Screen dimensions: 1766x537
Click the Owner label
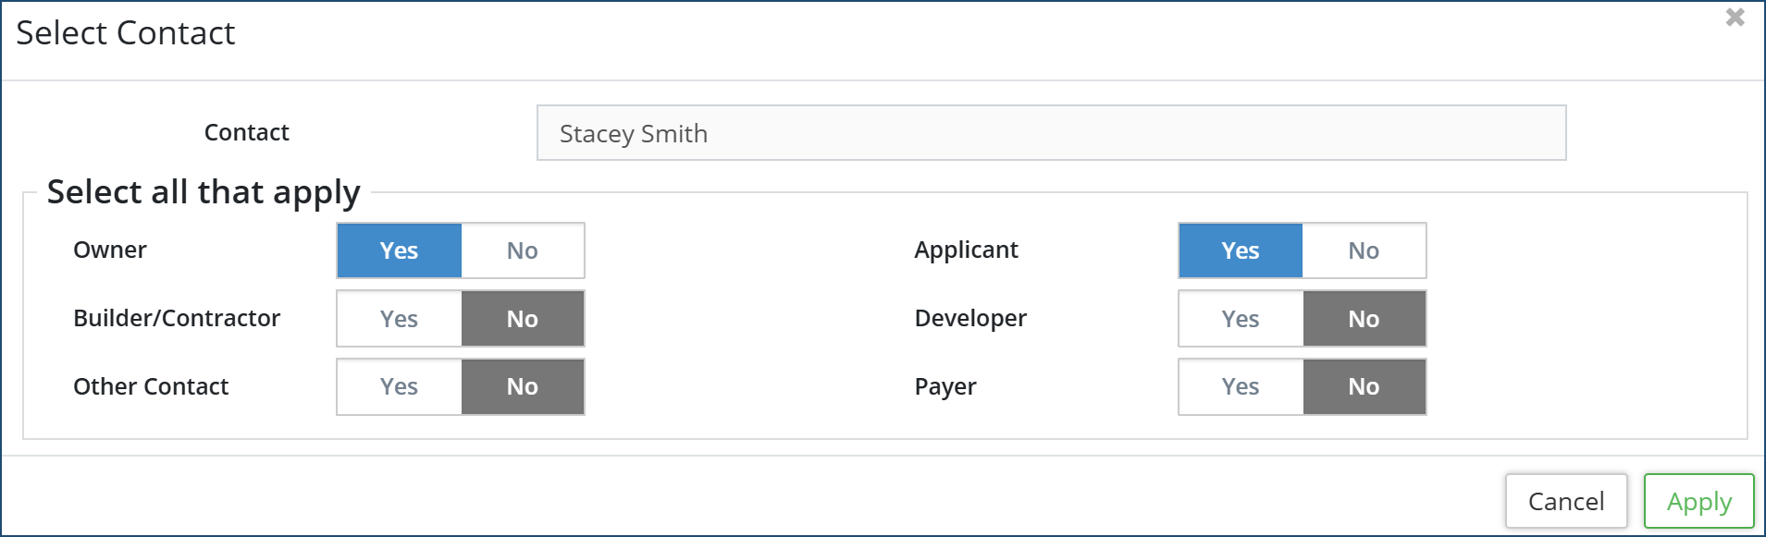[110, 250]
